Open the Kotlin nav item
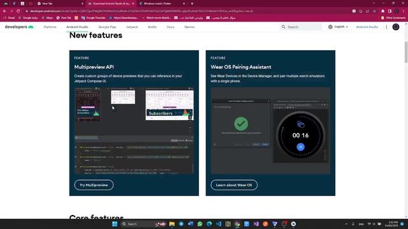408x229 pixels. tap(152, 27)
